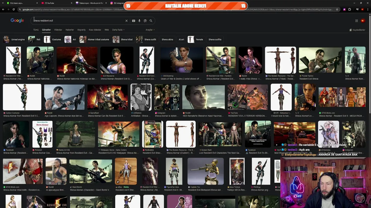This screenshot has width=371, height=208.
Task: Expand the Daha fazla dropdown
Action: 118,30
